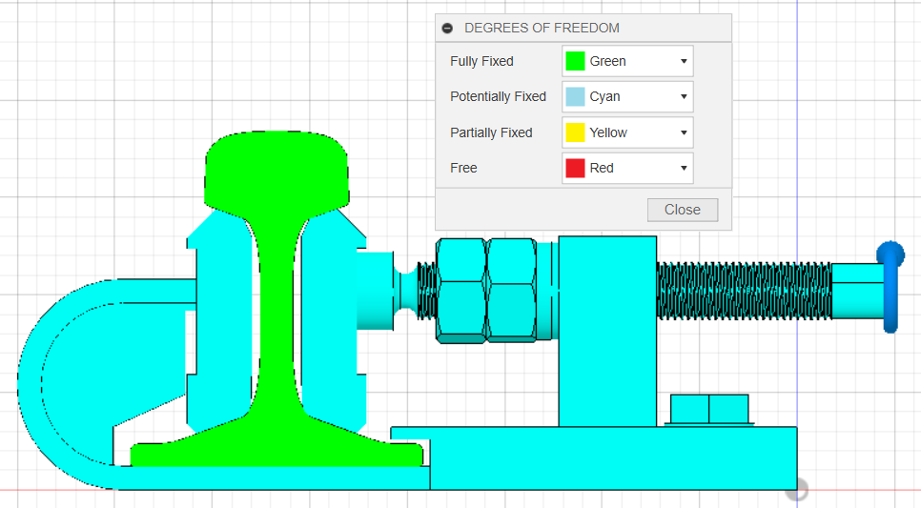This screenshot has width=921, height=508.
Task: Click the small bolt head on the base plate
Action: coord(709,409)
